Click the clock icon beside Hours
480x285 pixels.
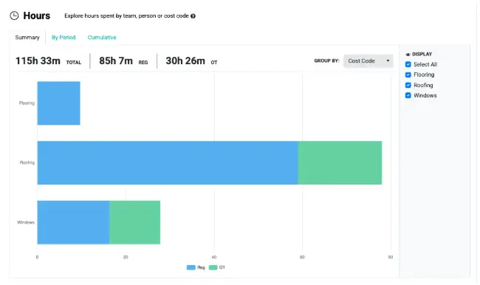click(x=14, y=16)
